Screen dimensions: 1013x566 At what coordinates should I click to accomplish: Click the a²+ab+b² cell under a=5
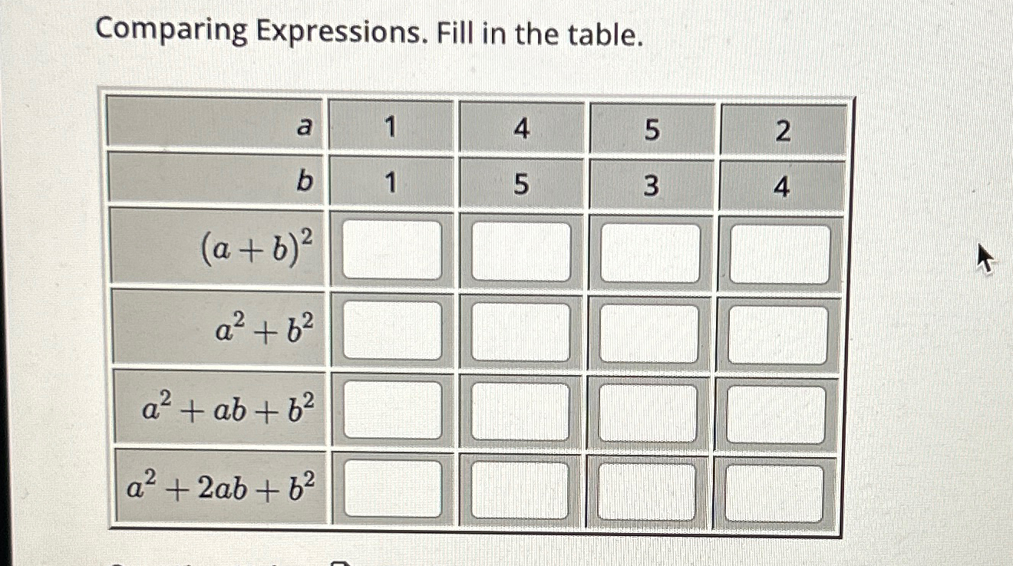pos(648,412)
